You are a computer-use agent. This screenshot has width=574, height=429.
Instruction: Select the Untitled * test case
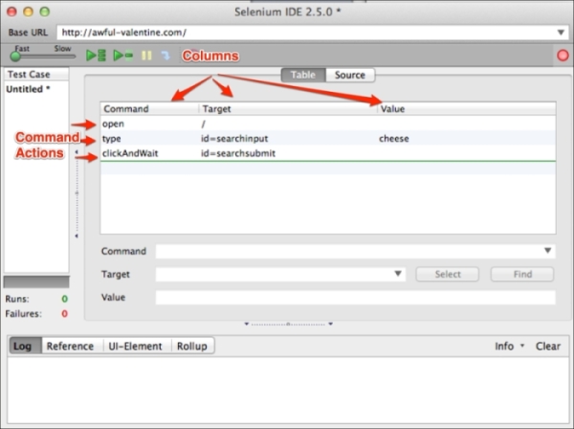pos(28,89)
